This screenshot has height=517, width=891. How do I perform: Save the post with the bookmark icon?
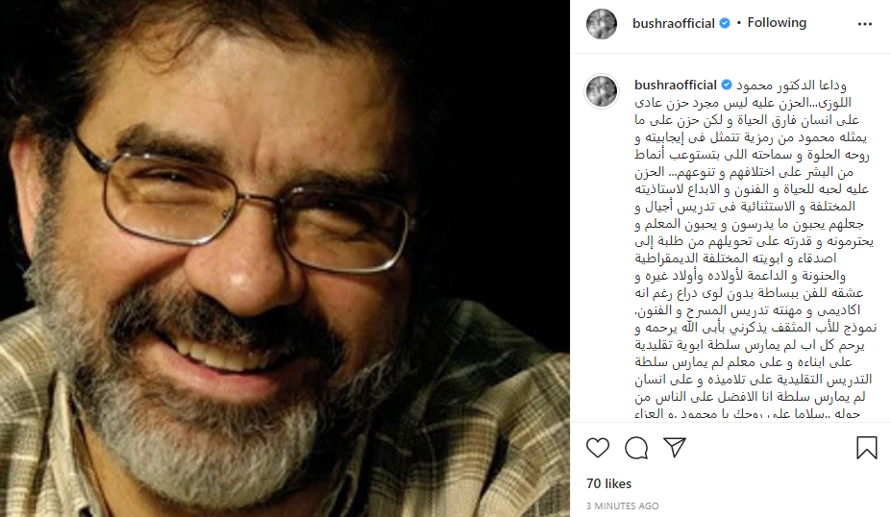tap(867, 448)
